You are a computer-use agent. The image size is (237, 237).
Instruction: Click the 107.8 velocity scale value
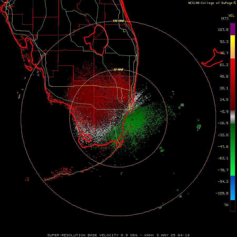[x=223, y=29]
